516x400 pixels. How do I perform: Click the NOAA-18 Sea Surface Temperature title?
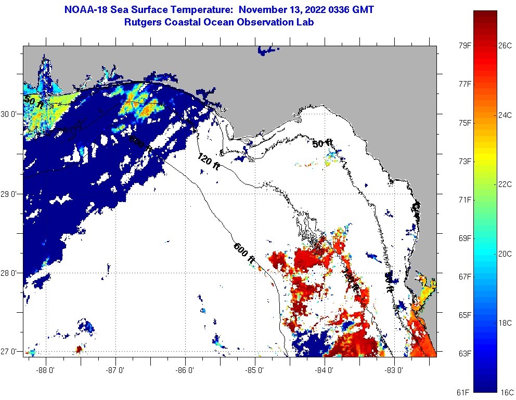click(x=218, y=10)
